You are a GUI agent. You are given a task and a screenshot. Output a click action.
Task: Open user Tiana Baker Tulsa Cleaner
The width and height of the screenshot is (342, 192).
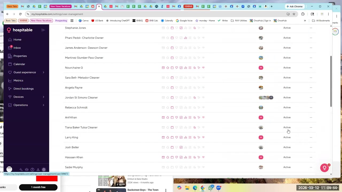(81, 127)
